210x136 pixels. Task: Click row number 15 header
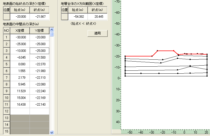click(x=6, y=131)
